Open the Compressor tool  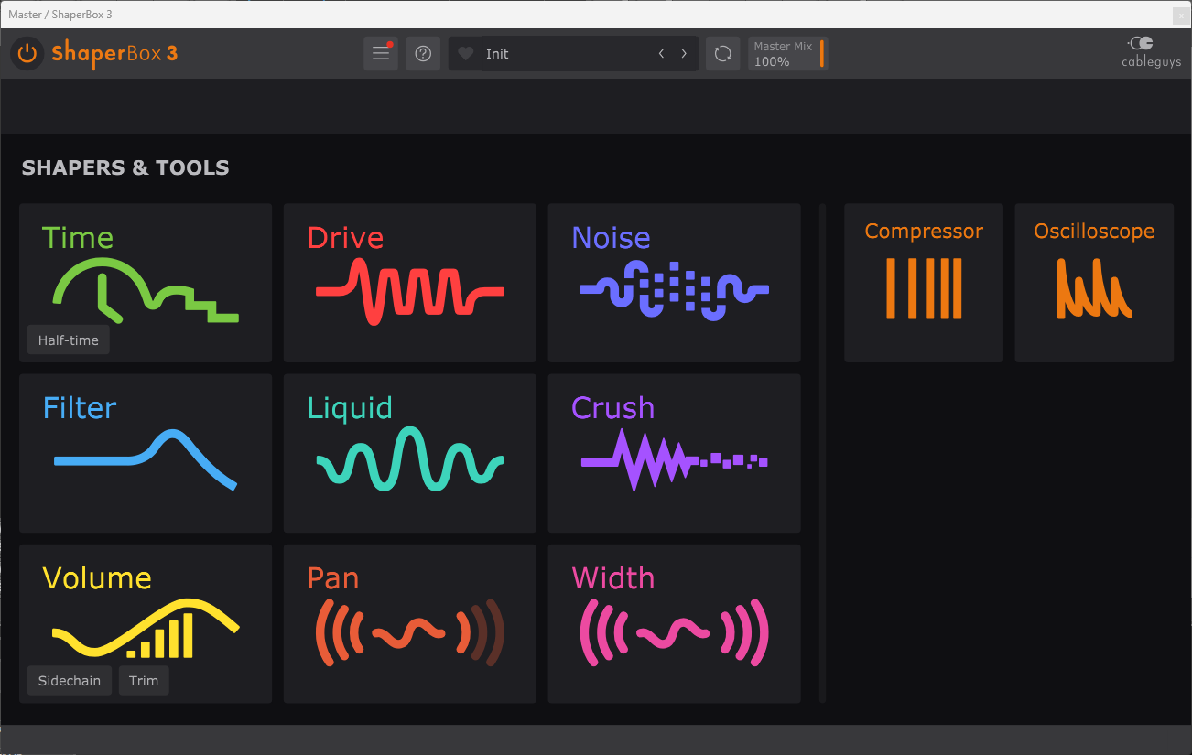(x=924, y=283)
